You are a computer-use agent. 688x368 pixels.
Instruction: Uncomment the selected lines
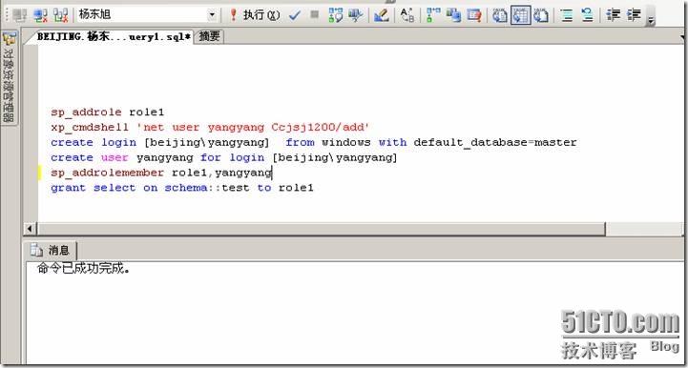pyautogui.click(x=587, y=15)
